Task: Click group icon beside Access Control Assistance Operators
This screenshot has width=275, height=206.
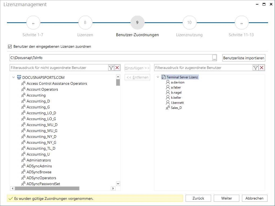Action: pyautogui.click(x=23, y=83)
